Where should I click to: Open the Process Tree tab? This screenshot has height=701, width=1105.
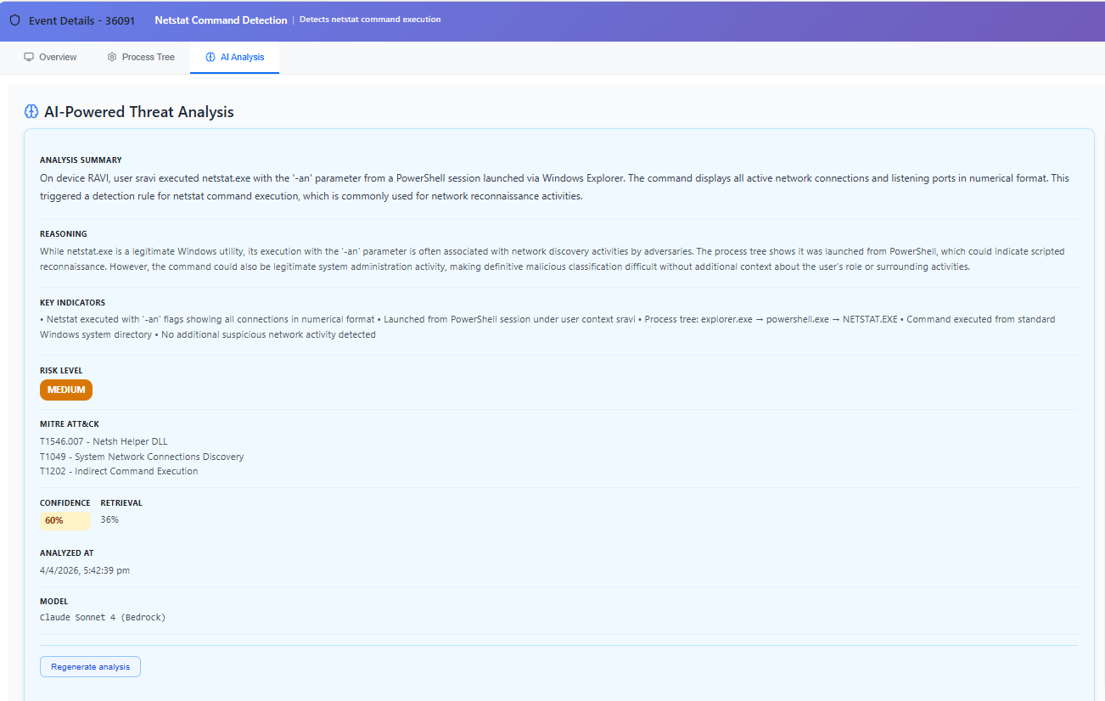141,57
